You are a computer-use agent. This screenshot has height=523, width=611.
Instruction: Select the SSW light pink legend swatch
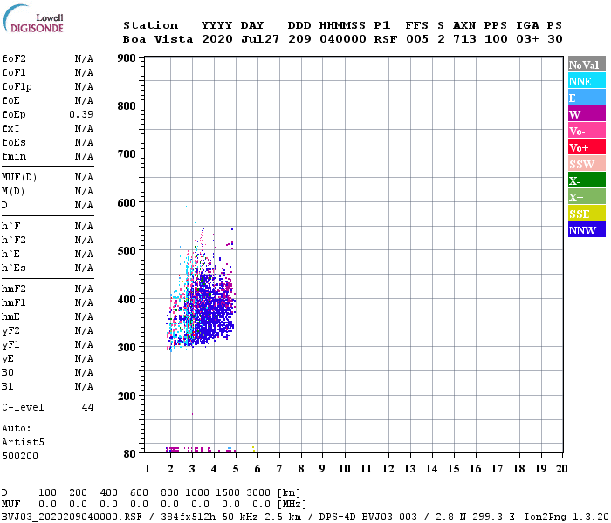coord(587,164)
